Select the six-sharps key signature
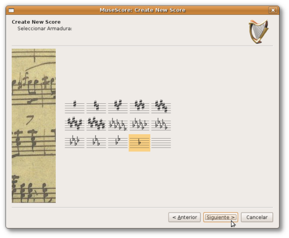 tap(75, 124)
